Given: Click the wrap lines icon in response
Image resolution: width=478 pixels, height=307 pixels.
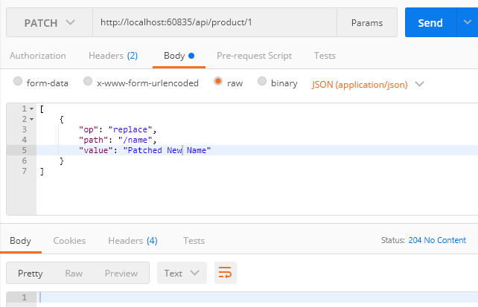Looking at the screenshot, I should tap(223, 273).
